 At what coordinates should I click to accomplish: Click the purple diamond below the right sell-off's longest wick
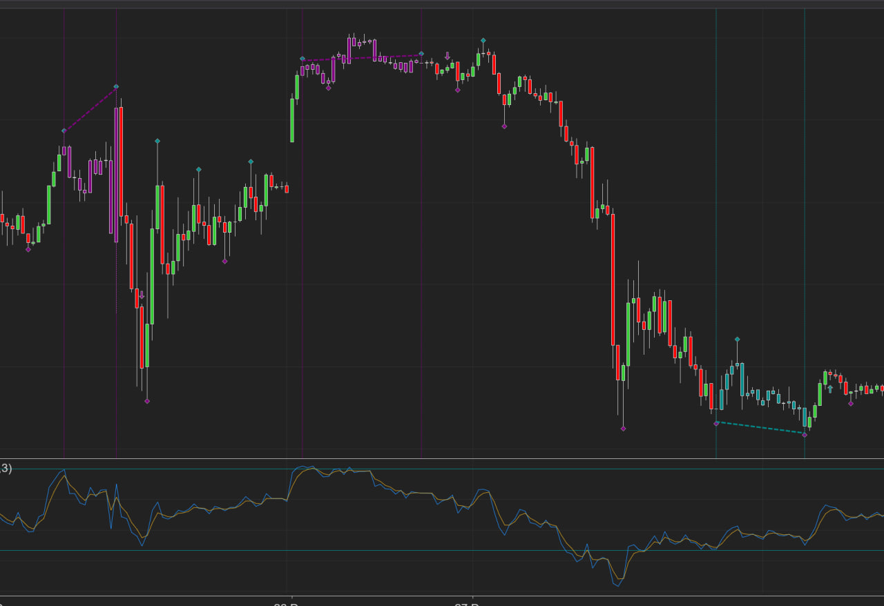click(x=623, y=429)
